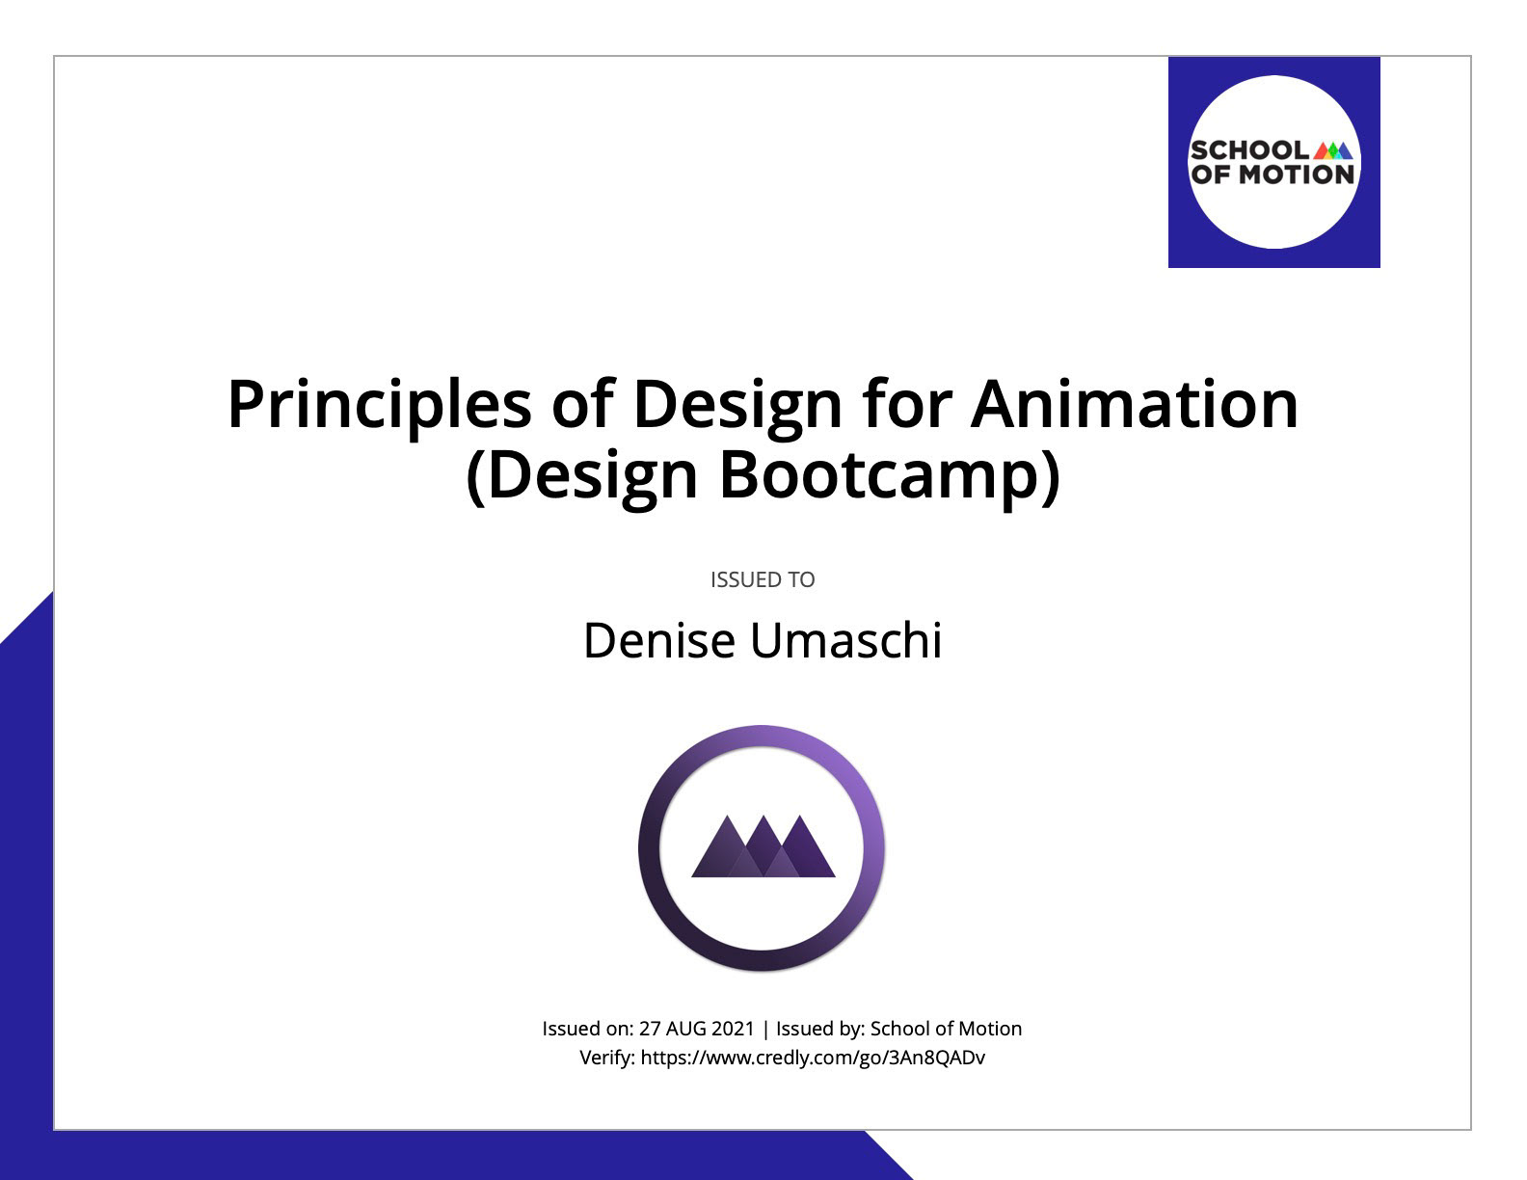The height and width of the screenshot is (1180, 1527).
Task: Click the '(Design Bootcamp)' subtitle line
Action: click(x=763, y=474)
